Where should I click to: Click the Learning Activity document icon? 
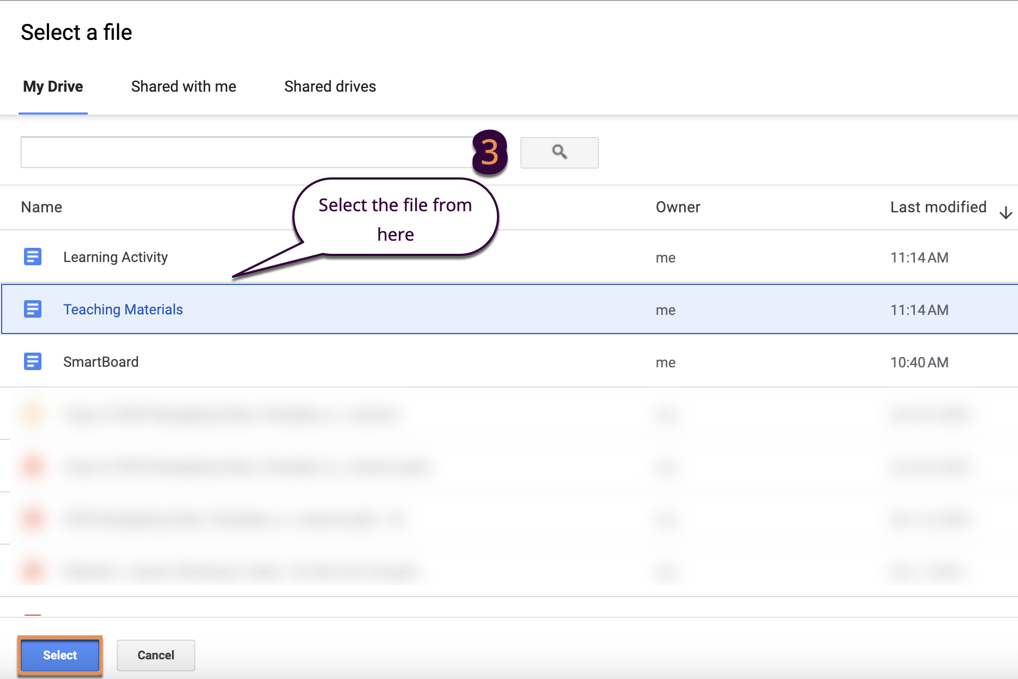click(33, 257)
